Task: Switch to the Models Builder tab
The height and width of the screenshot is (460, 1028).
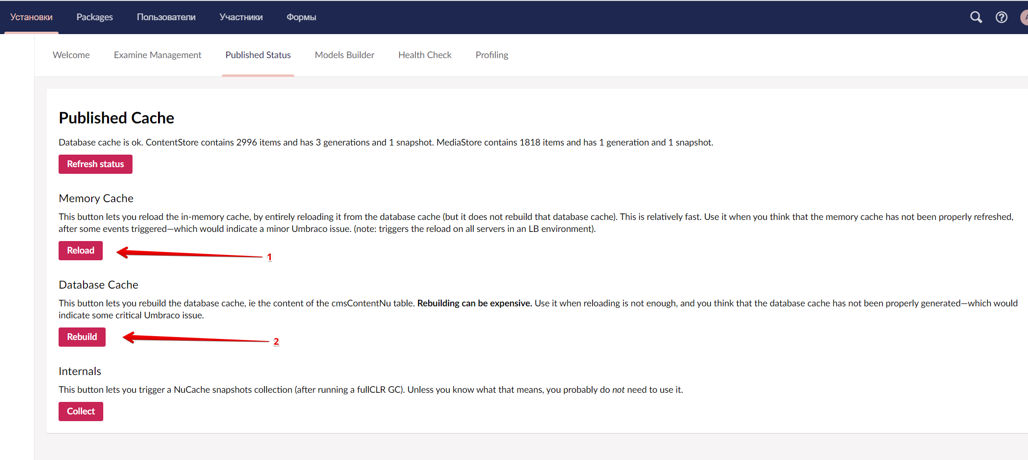Action: coord(344,55)
